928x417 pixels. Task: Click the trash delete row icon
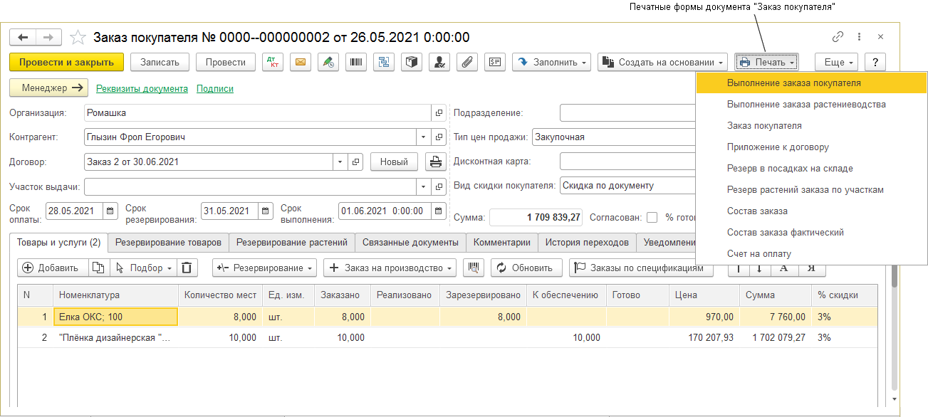click(x=187, y=268)
